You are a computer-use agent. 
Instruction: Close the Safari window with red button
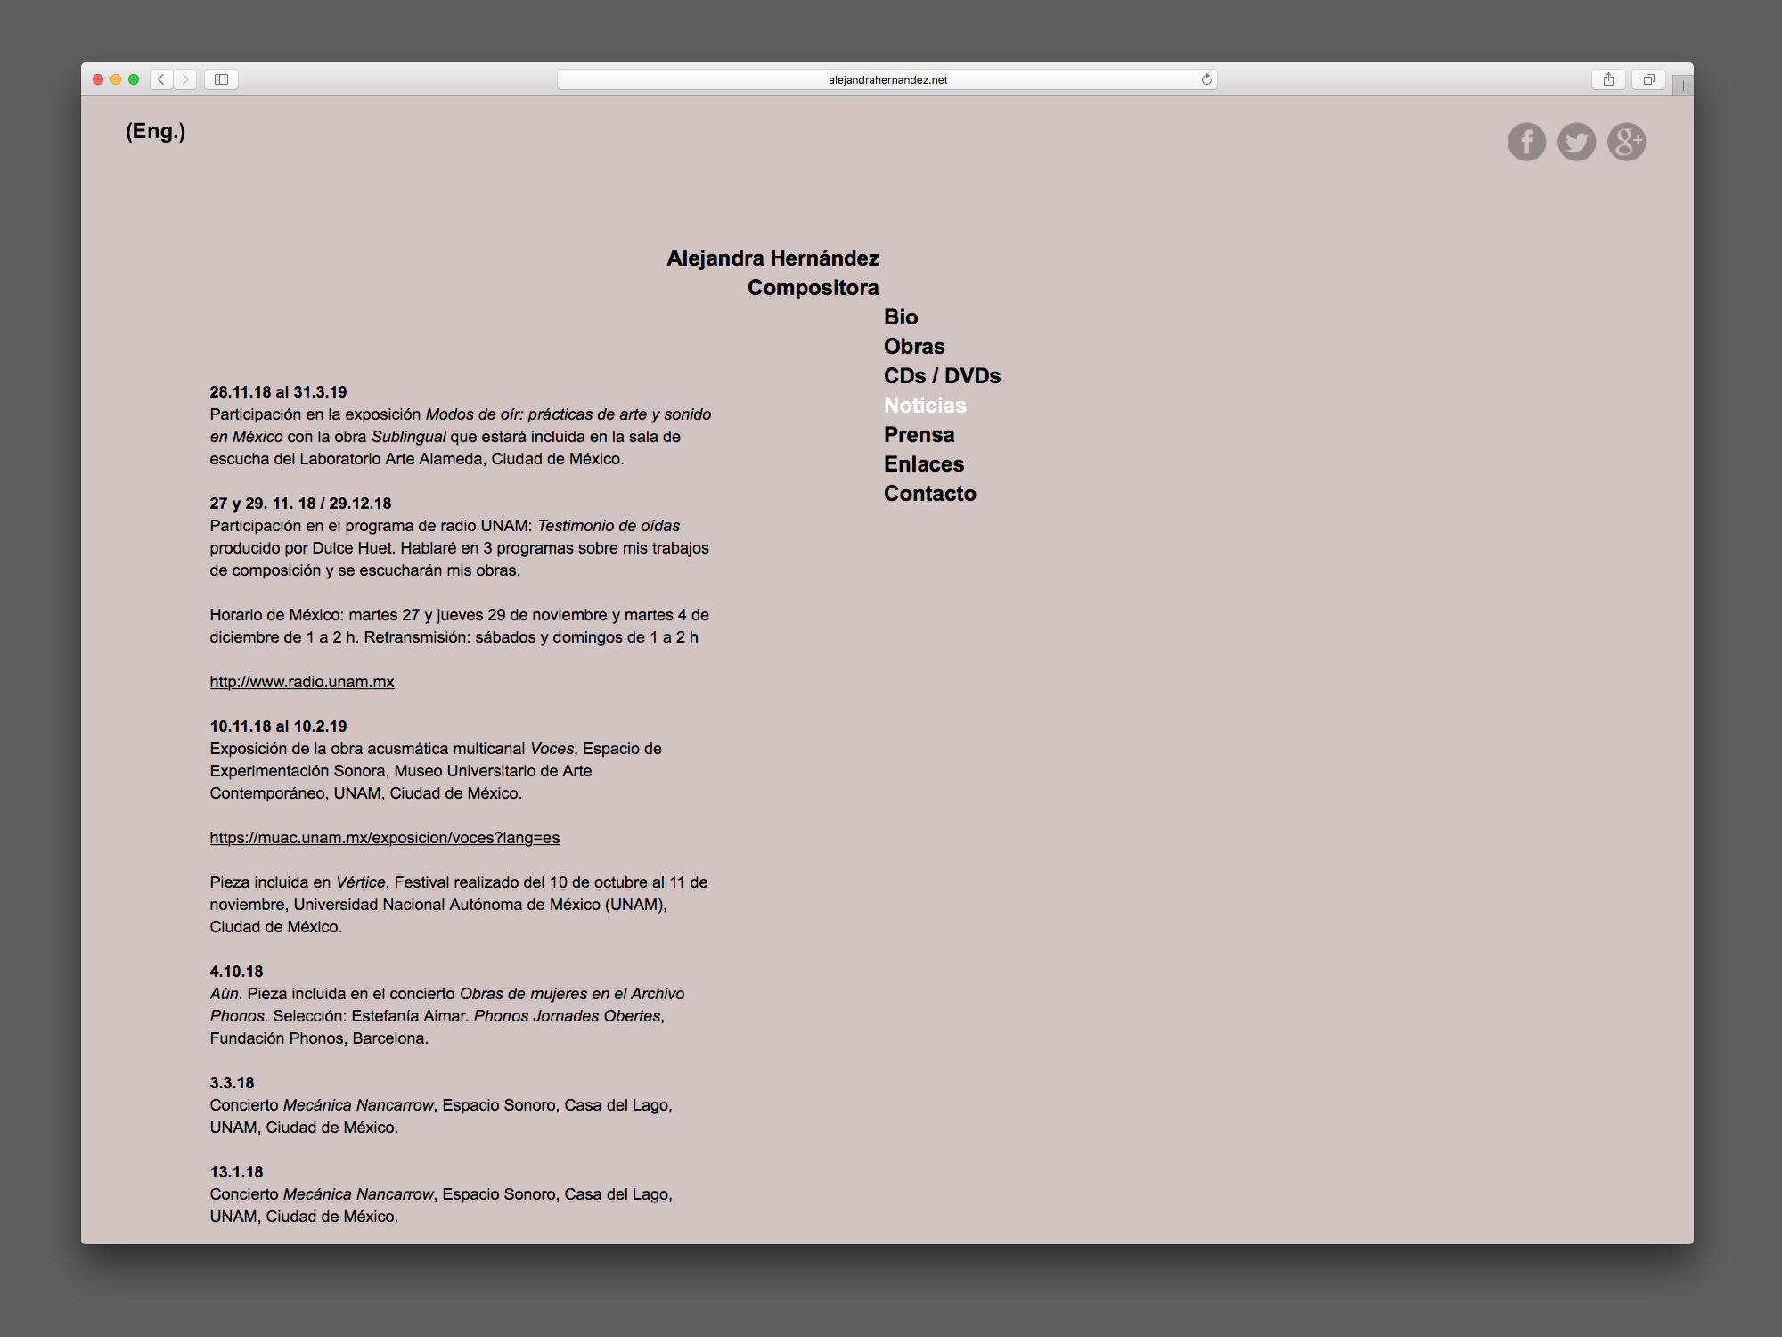98,79
